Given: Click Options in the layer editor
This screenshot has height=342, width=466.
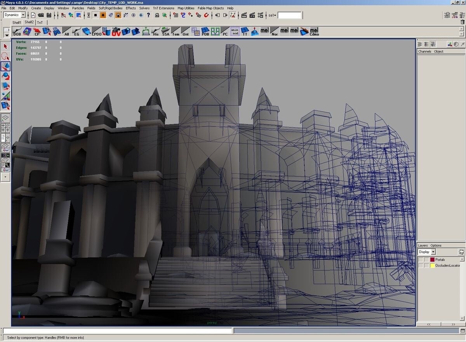Looking at the screenshot, I should (x=436, y=245).
